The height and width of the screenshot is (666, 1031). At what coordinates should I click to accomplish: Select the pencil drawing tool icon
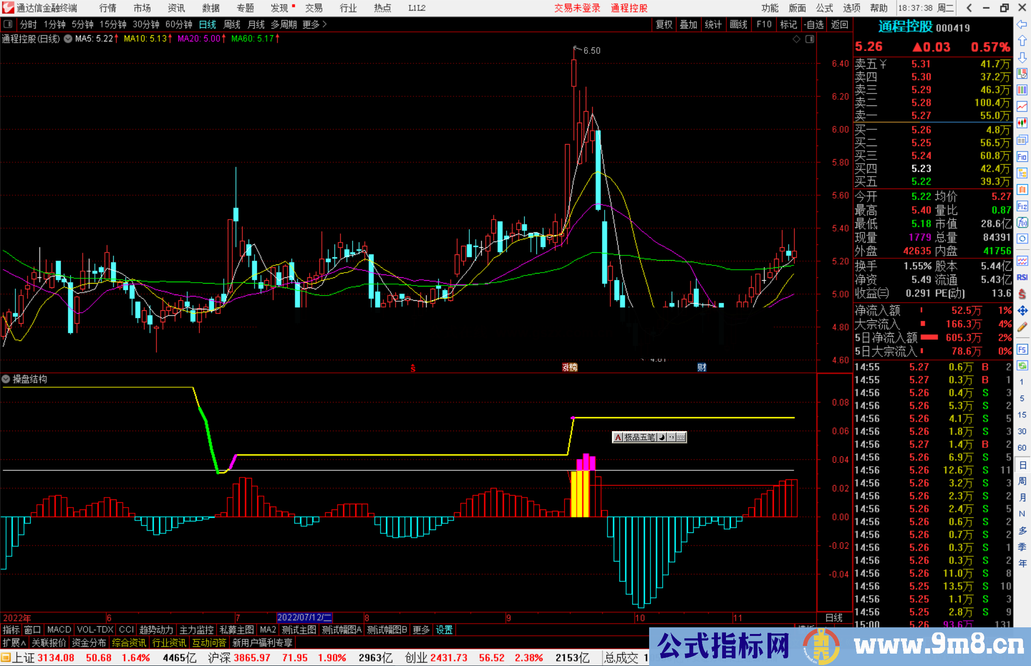coord(1022,328)
